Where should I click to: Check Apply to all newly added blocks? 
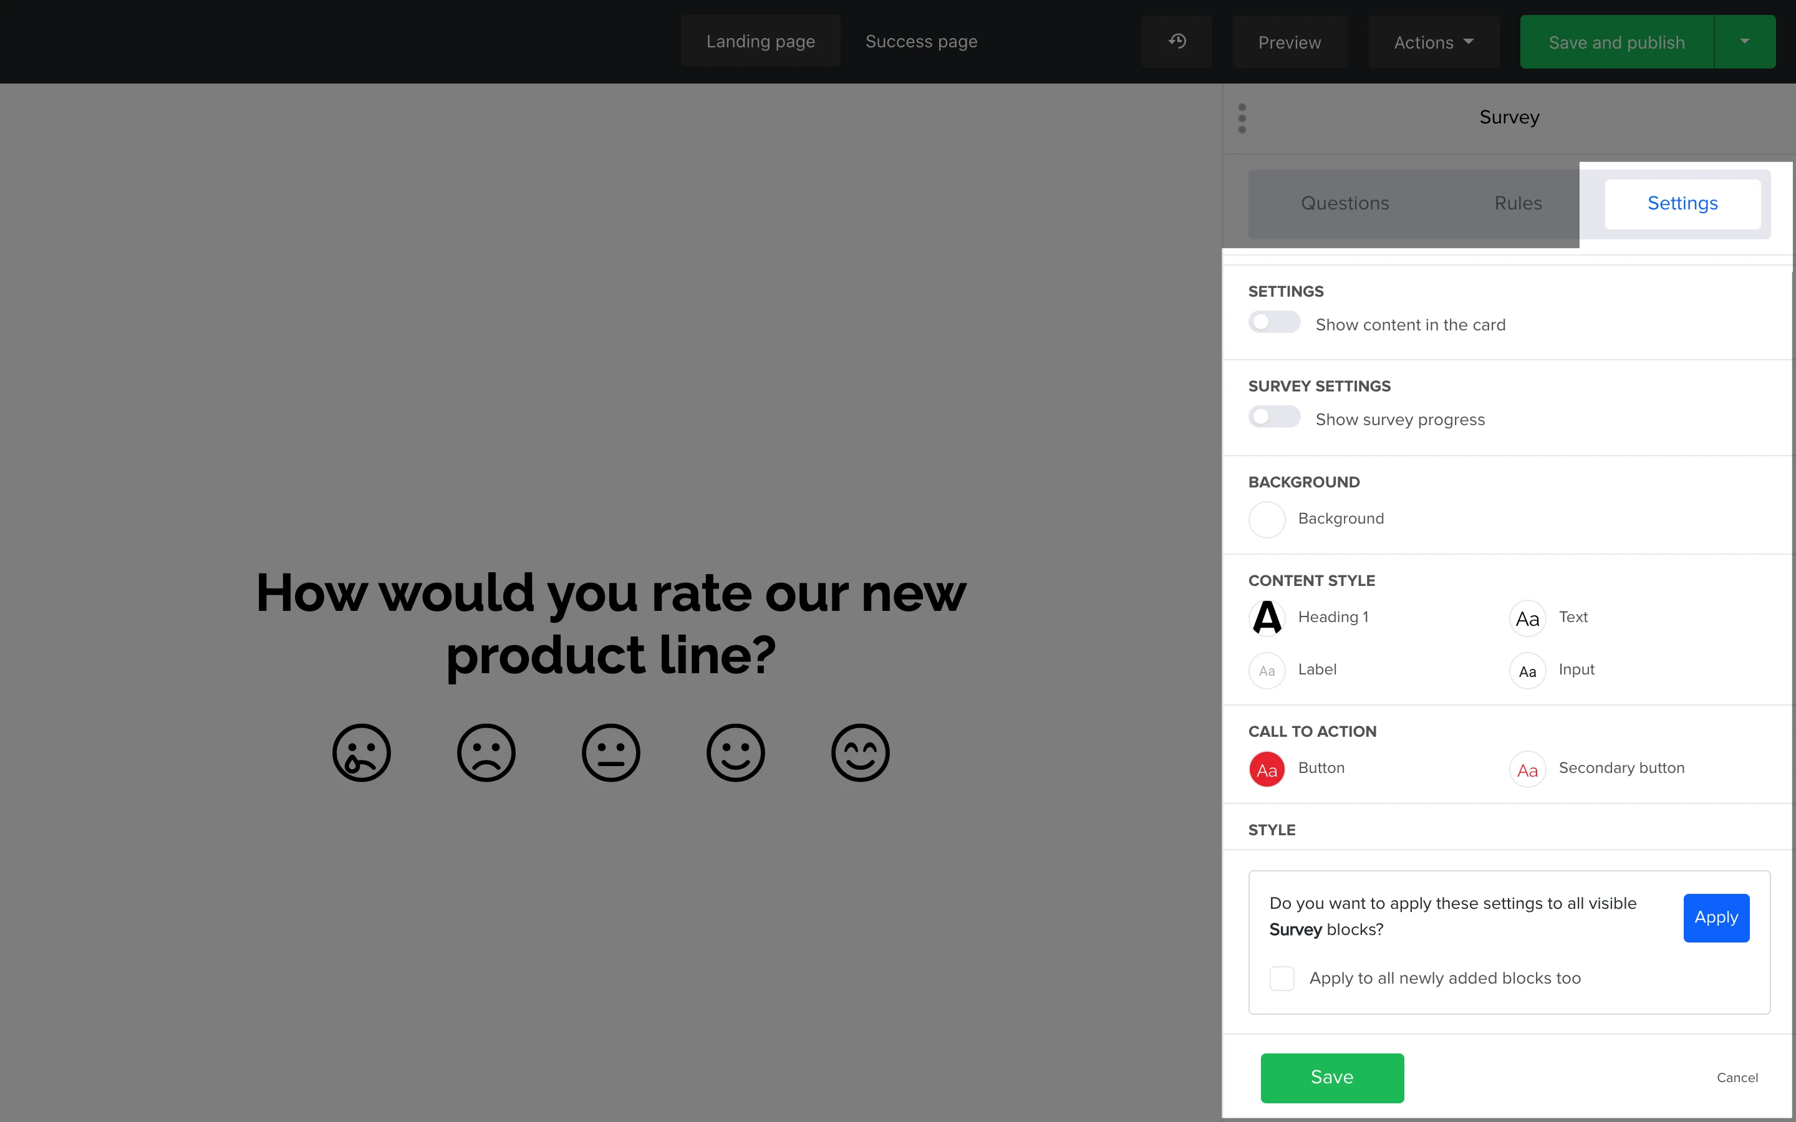(1282, 978)
